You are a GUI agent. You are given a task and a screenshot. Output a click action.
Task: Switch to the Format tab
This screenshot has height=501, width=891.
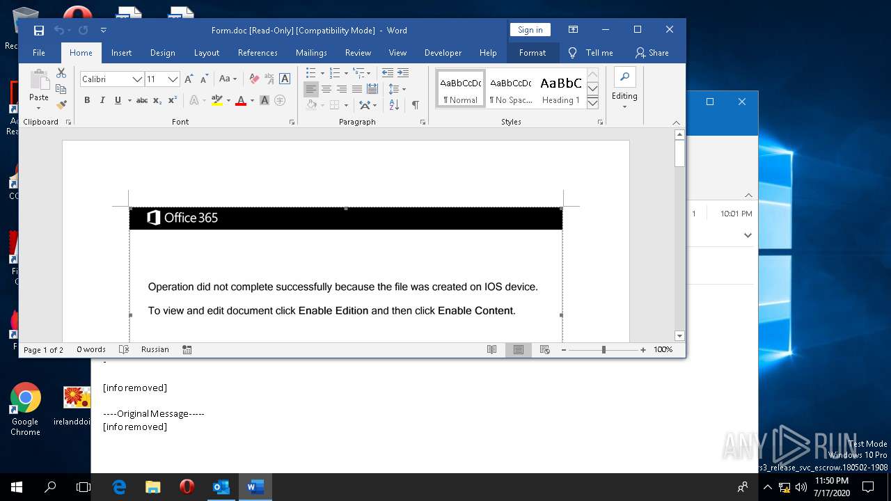tap(533, 52)
